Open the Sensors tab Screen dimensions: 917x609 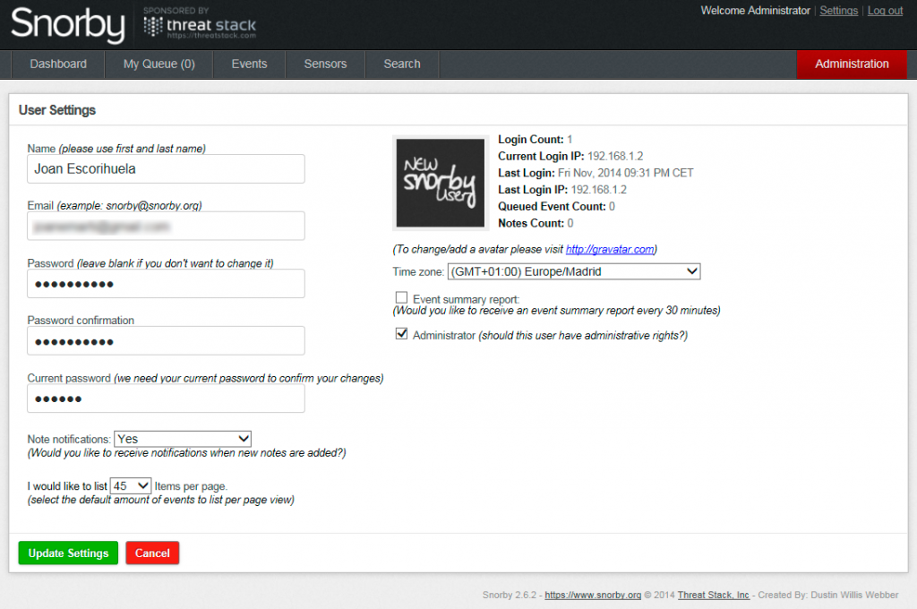pos(325,64)
